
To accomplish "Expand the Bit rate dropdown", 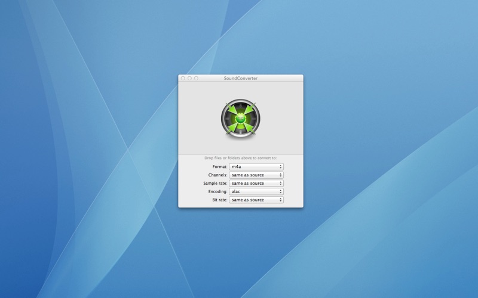I will point(256,200).
